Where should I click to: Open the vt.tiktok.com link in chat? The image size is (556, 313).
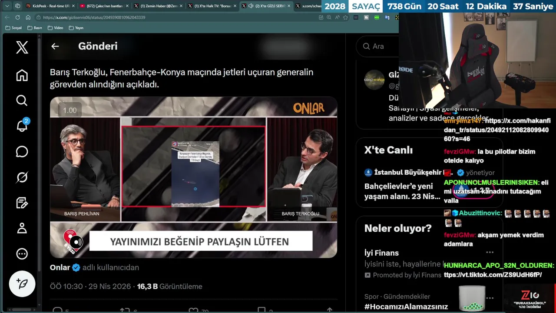pos(493,275)
